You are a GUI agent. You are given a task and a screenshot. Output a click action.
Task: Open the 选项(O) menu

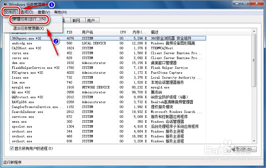[x=27, y=12]
